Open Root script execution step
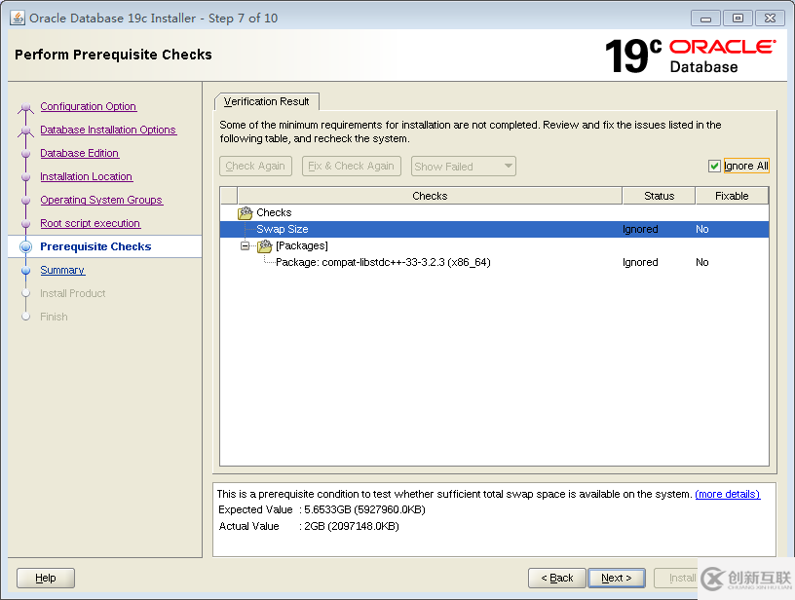The width and height of the screenshot is (795, 600). 91,223
